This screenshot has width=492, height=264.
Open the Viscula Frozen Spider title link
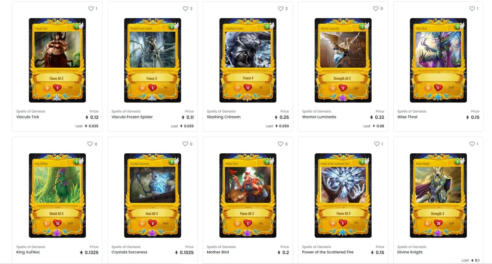[132, 117]
